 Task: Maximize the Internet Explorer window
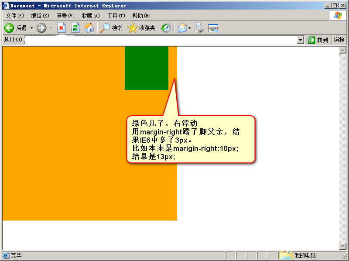click(335, 6)
